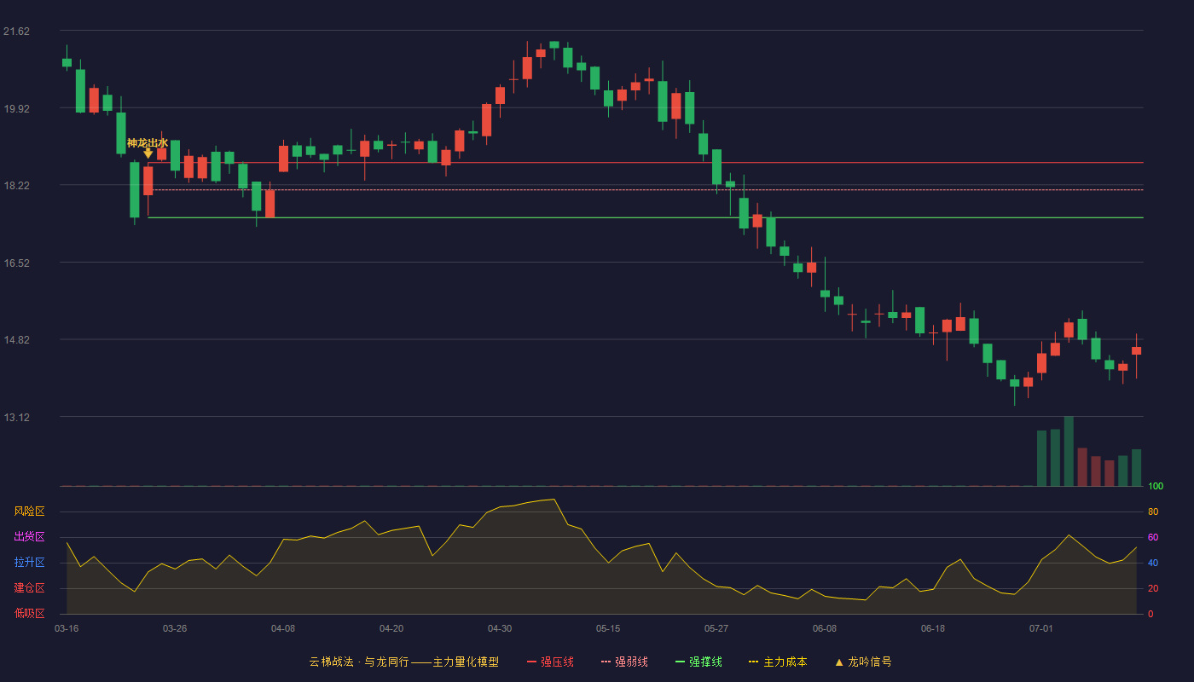This screenshot has width=1194, height=682.
Task: Click the 40 value on right axis
Action: [1153, 563]
